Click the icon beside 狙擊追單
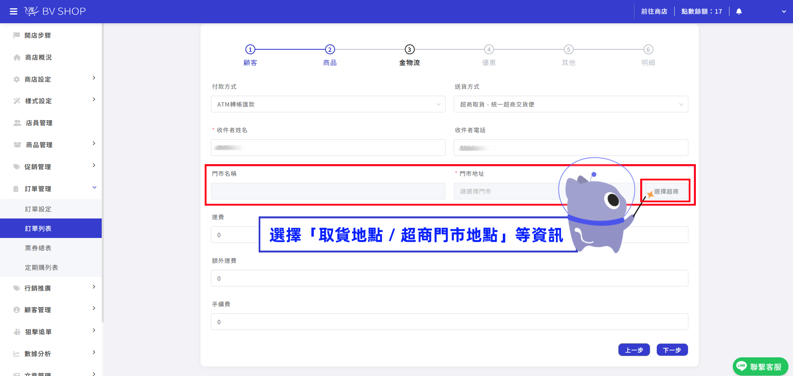This screenshot has height=376, width=793. tap(17, 332)
